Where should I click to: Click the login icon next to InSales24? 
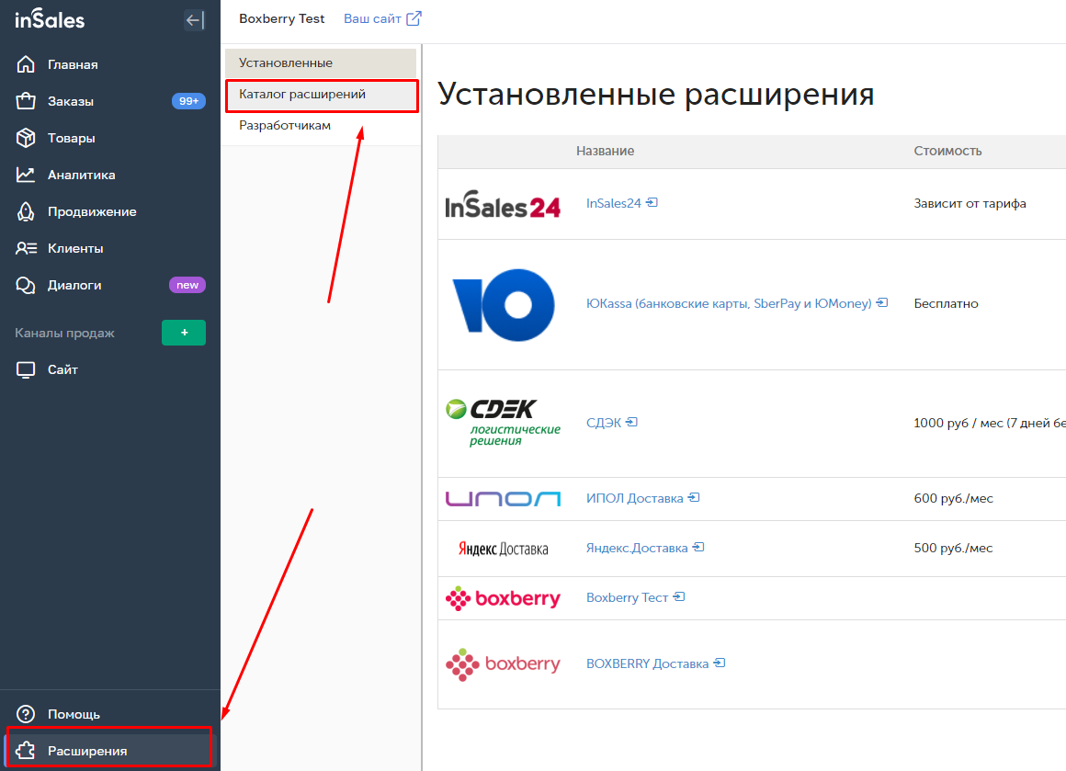point(652,202)
